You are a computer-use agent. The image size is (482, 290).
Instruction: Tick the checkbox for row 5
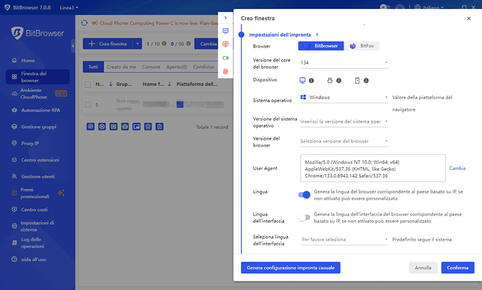[x=87, y=105]
